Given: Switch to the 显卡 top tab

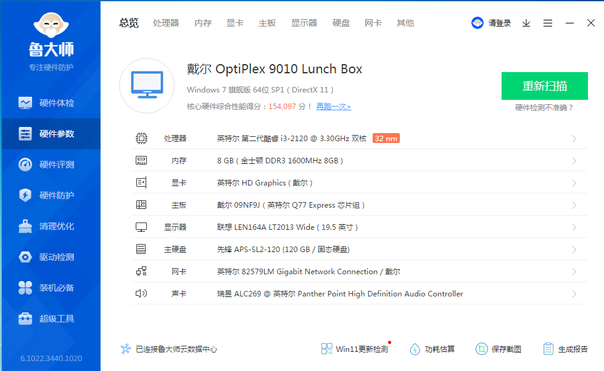Looking at the screenshot, I should pos(235,23).
